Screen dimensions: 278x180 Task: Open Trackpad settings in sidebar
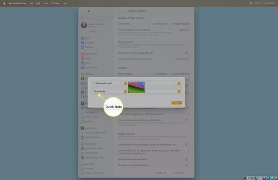[87, 169]
